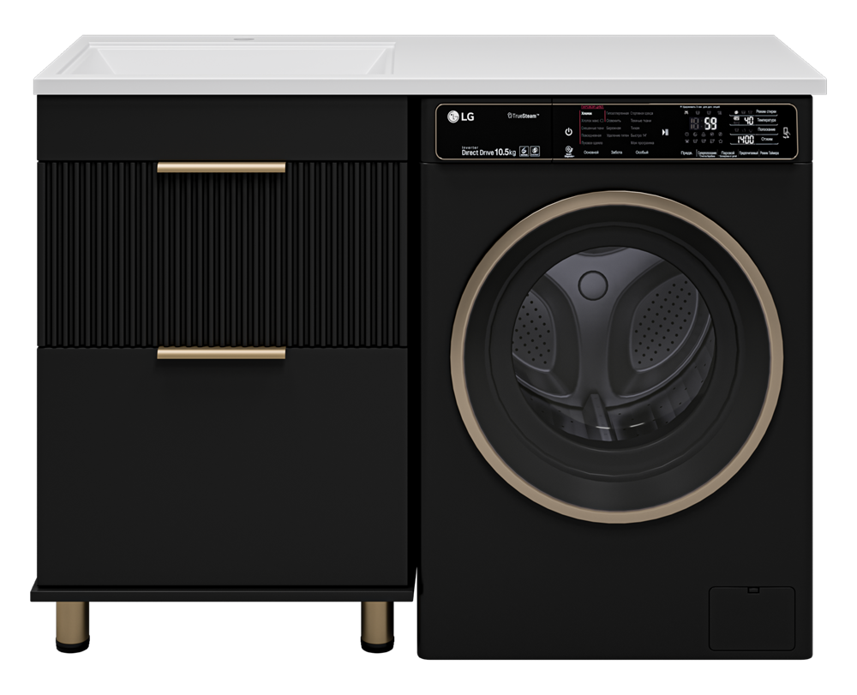Select the Забота program category

click(x=615, y=152)
